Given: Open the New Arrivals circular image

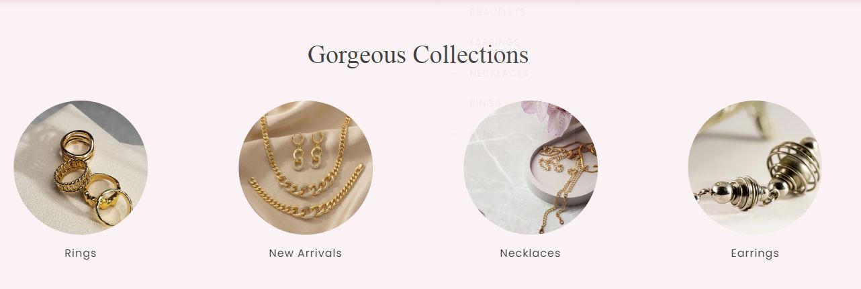Looking at the screenshot, I should 306,168.
